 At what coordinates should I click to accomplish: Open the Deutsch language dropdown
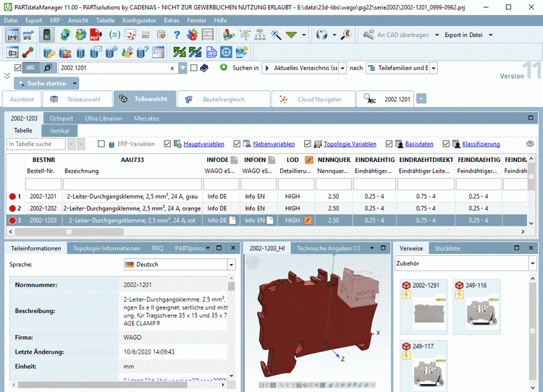(232, 265)
